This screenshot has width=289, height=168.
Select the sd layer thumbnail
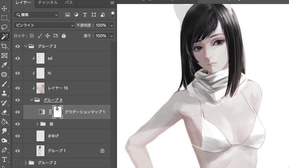40,58
